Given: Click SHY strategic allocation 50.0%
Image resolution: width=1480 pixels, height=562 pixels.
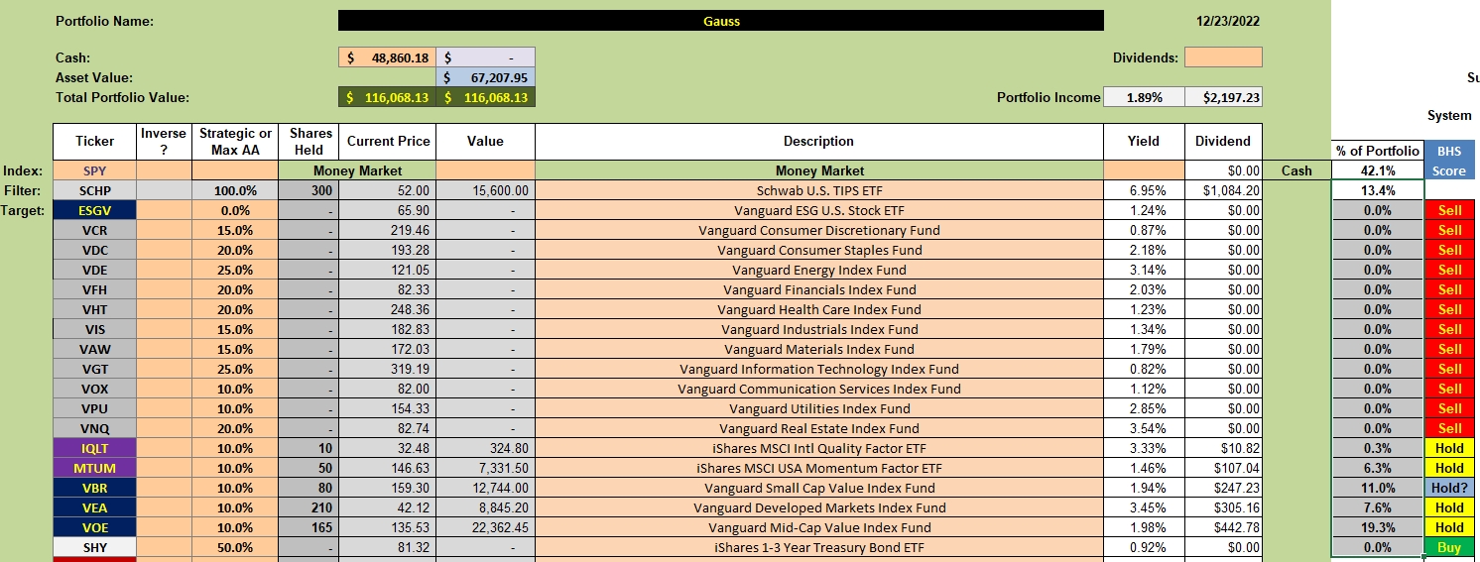Looking at the screenshot, I should (x=235, y=547).
